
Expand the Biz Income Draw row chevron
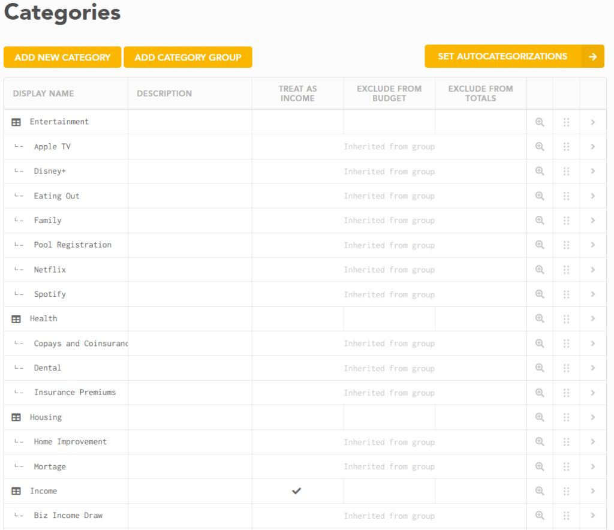592,515
